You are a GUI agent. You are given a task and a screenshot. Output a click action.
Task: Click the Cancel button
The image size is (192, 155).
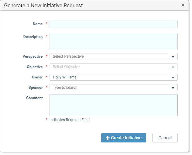[165, 138]
